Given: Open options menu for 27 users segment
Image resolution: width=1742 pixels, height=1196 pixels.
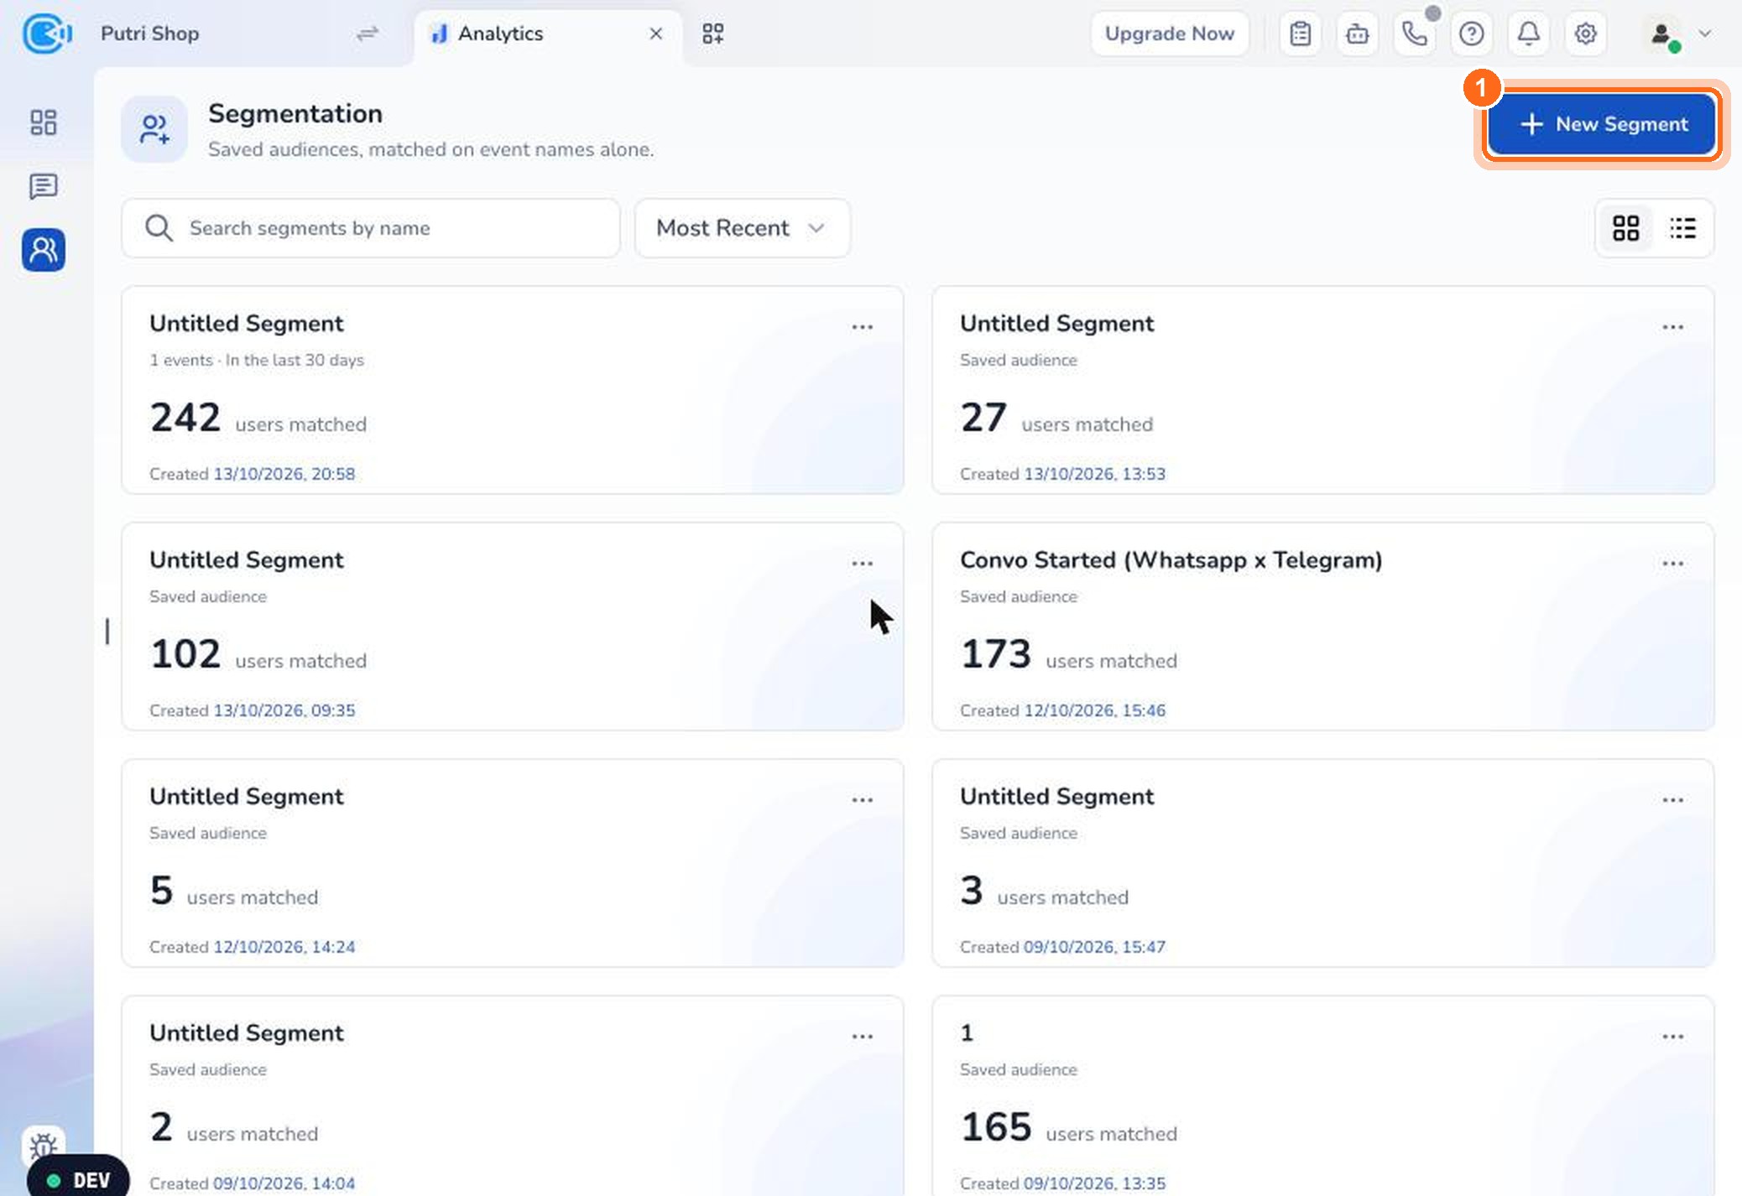Looking at the screenshot, I should tap(1673, 327).
